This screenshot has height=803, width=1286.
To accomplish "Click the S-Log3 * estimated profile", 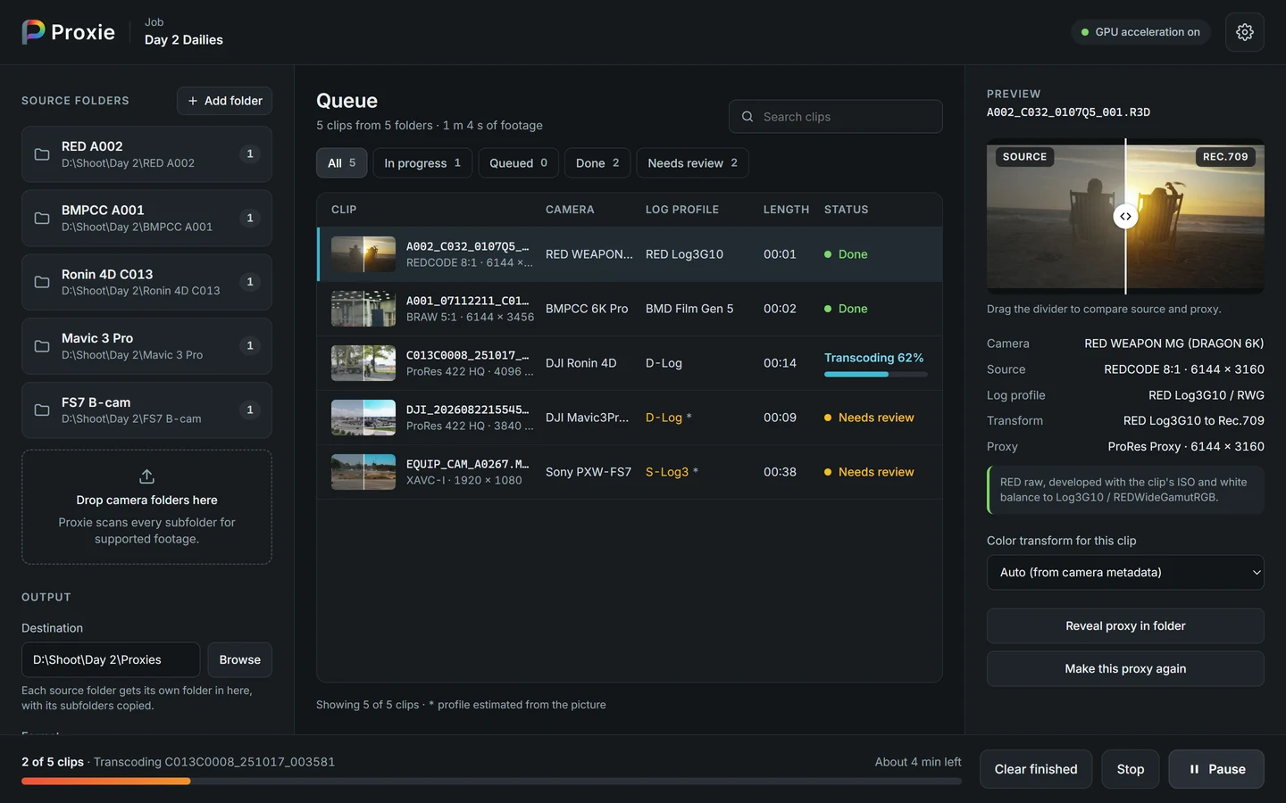I will click(672, 472).
